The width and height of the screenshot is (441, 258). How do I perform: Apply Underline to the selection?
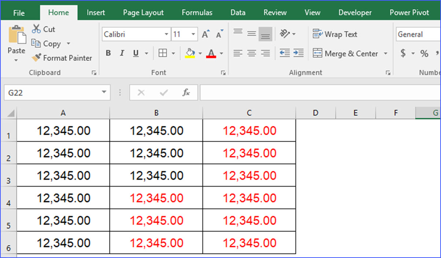tap(135, 53)
